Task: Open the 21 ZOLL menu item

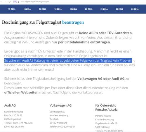Action: (104, 9)
